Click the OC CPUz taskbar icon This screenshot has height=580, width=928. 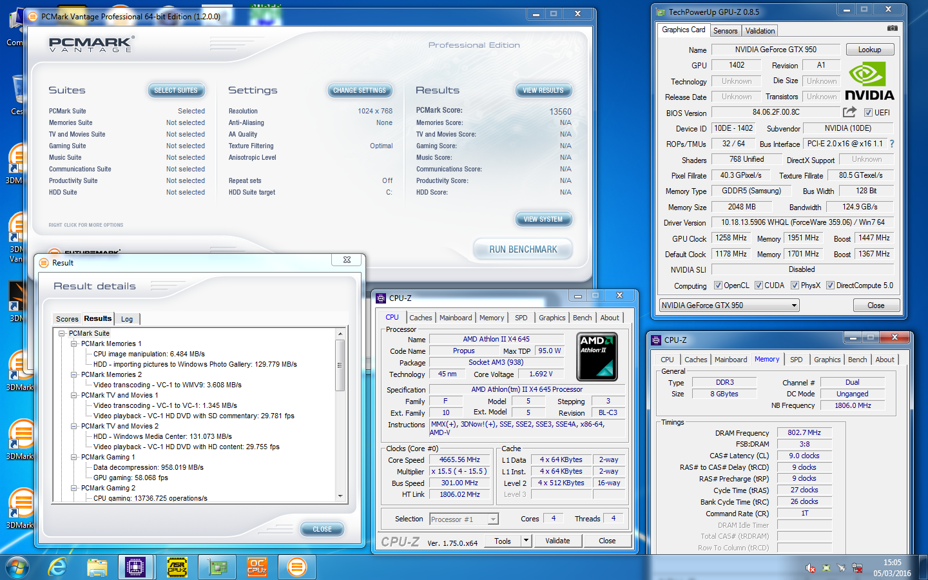[x=257, y=567]
